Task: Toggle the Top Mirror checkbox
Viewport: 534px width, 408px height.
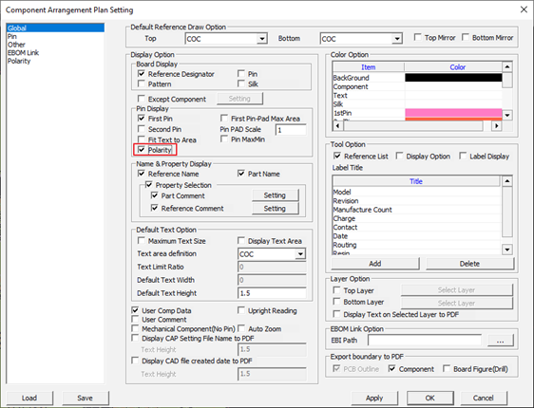Action: 417,37
